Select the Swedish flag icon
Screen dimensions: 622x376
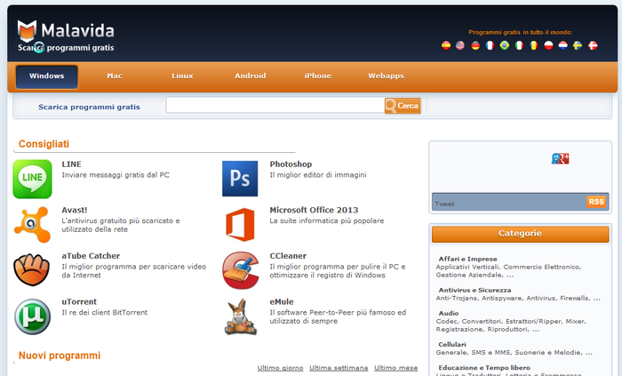pos(578,45)
